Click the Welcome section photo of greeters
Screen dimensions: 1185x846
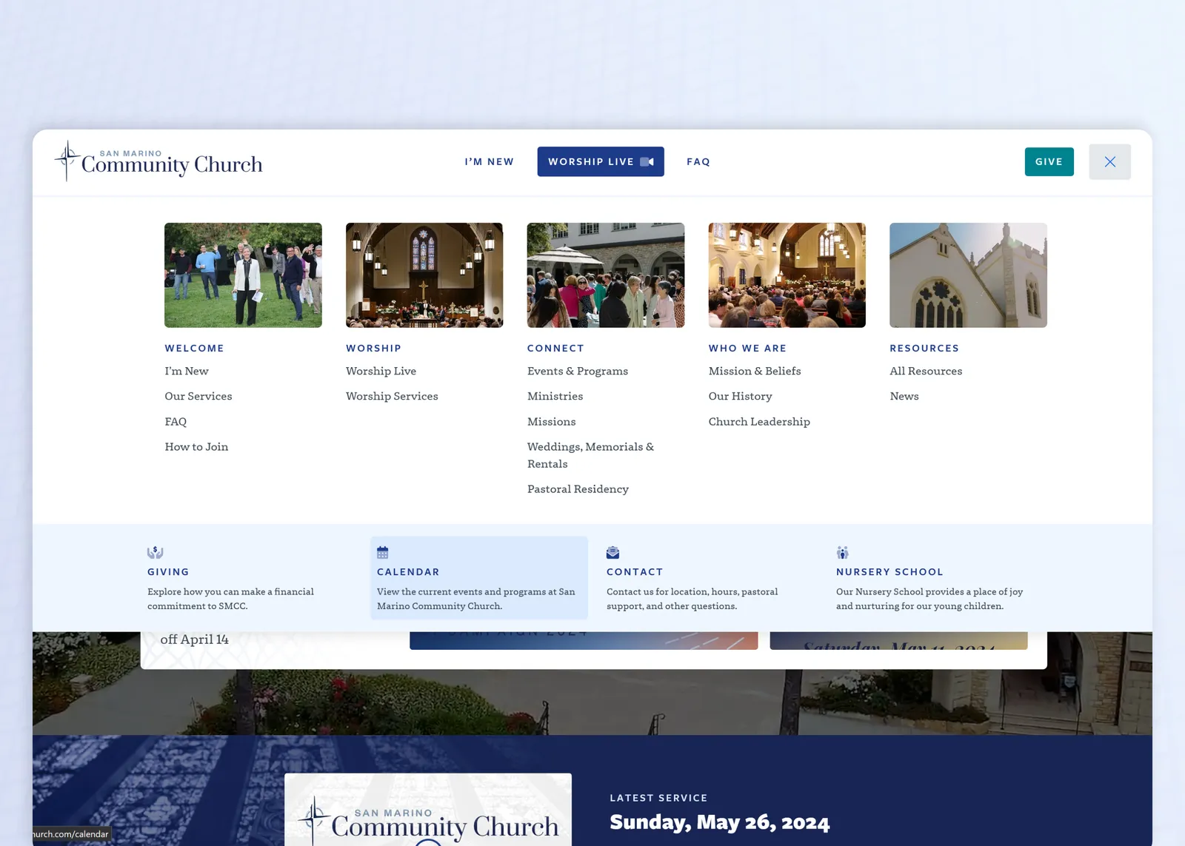tap(243, 275)
